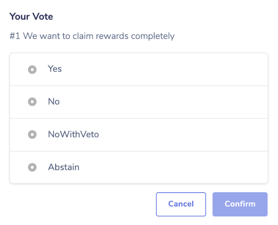This screenshot has width=278, height=225.
Task: Click blank area of the Abstain row
Action: click(x=177, y=168)
